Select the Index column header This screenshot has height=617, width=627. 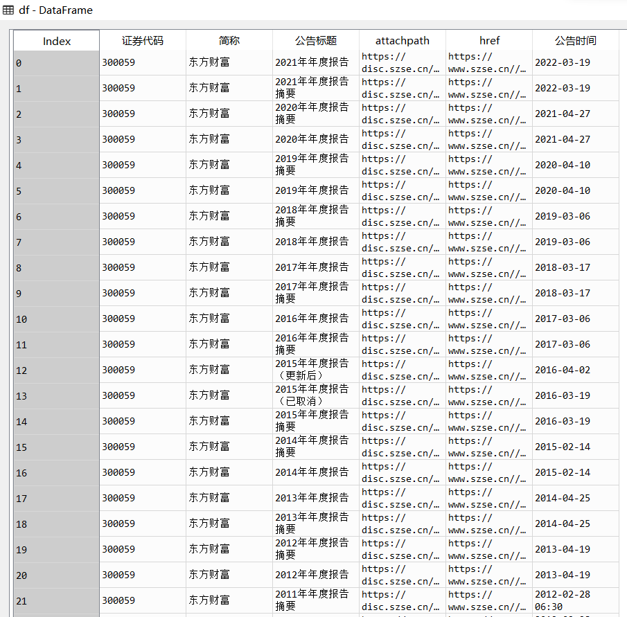(x=56, y=41)
